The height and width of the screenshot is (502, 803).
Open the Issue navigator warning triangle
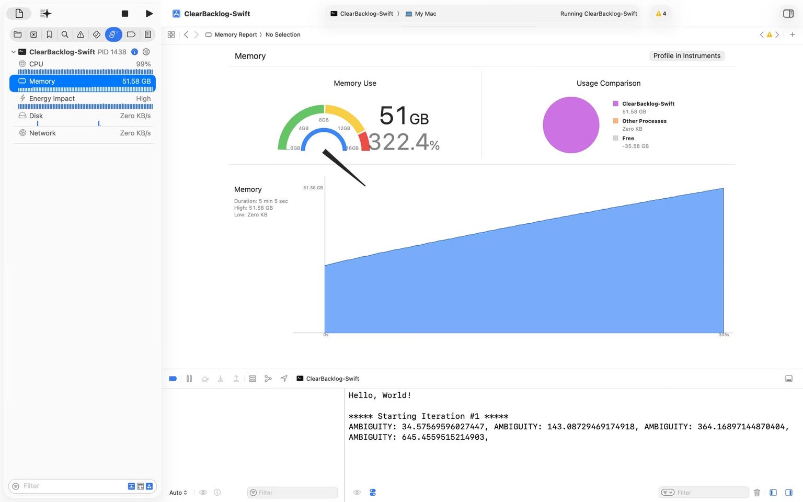pos(81,35)
